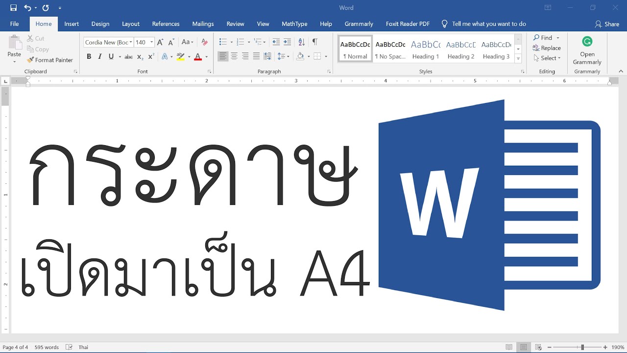Open Grammarly button
The image size is (627, 353).
pos(587,50)
